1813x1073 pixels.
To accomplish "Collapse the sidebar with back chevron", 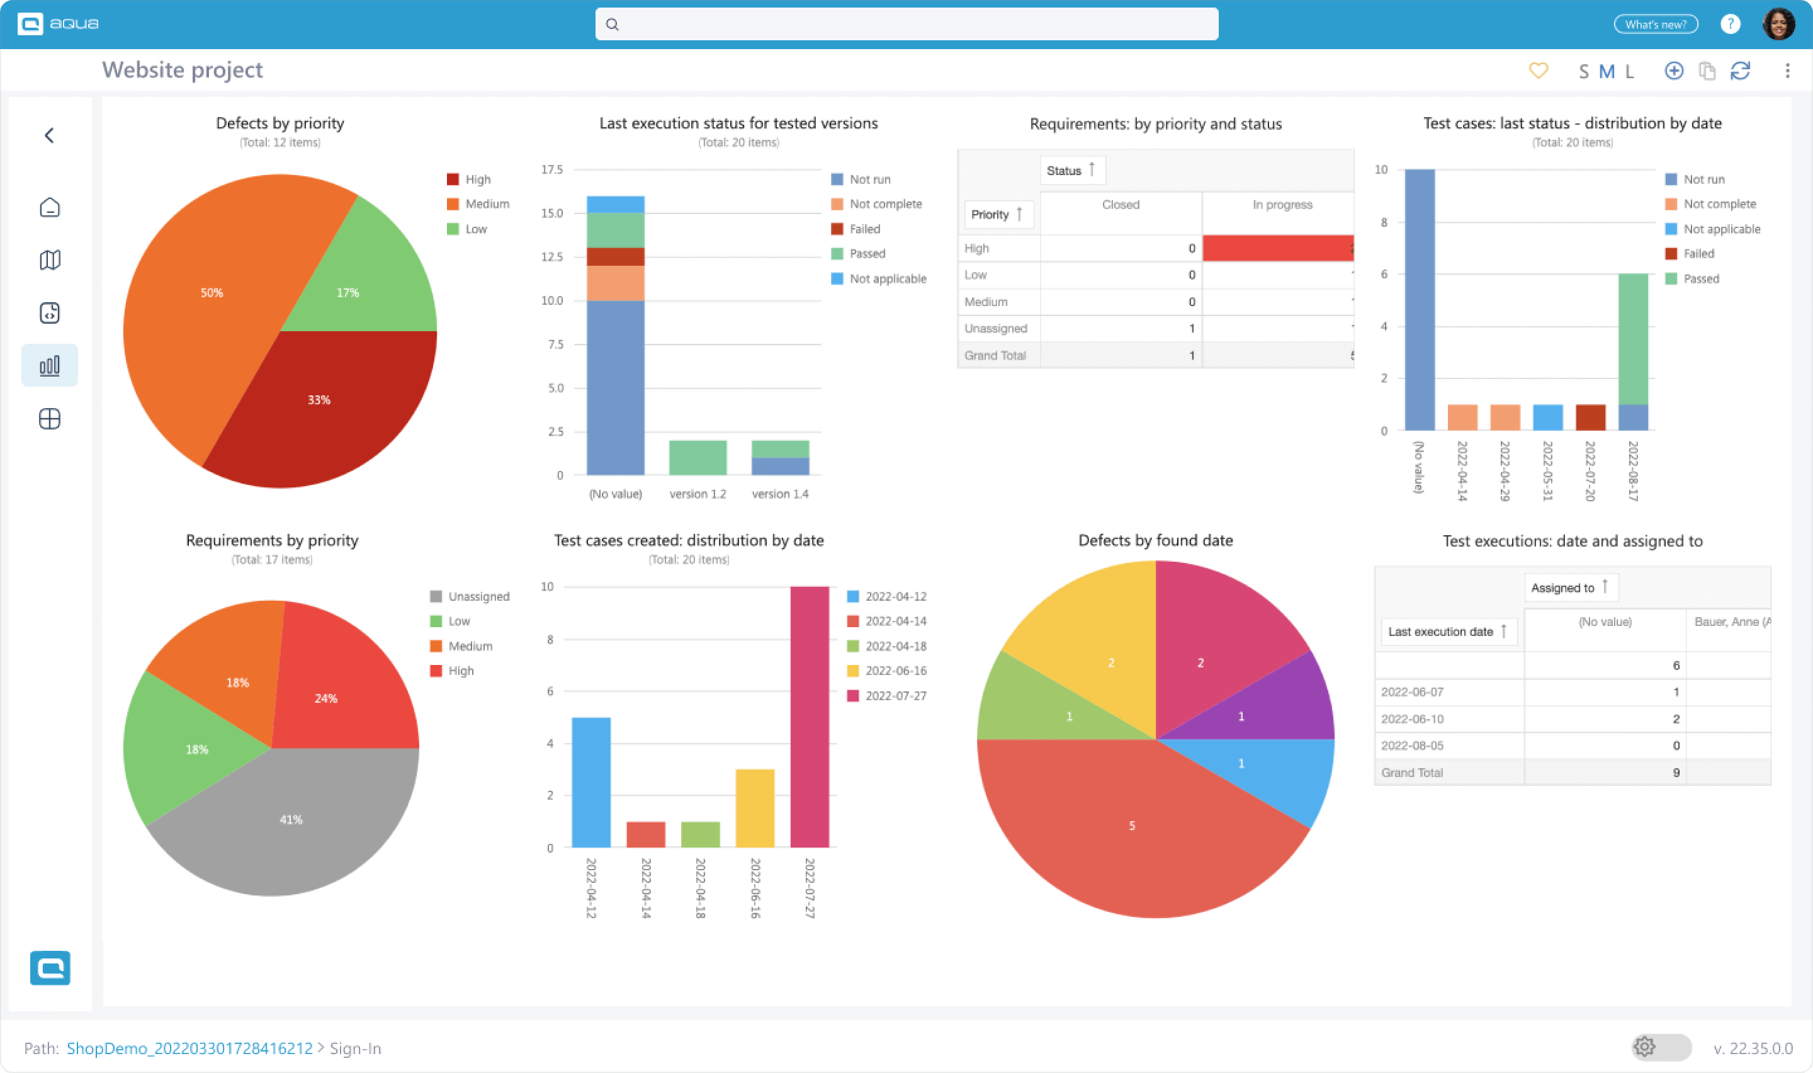I will tap(49, 135).
